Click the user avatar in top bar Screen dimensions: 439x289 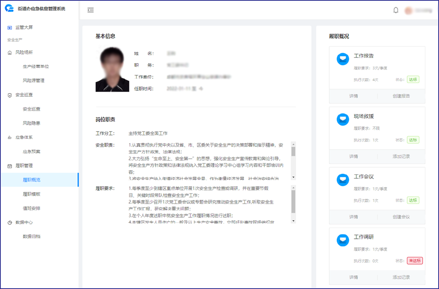click(408, 10)
